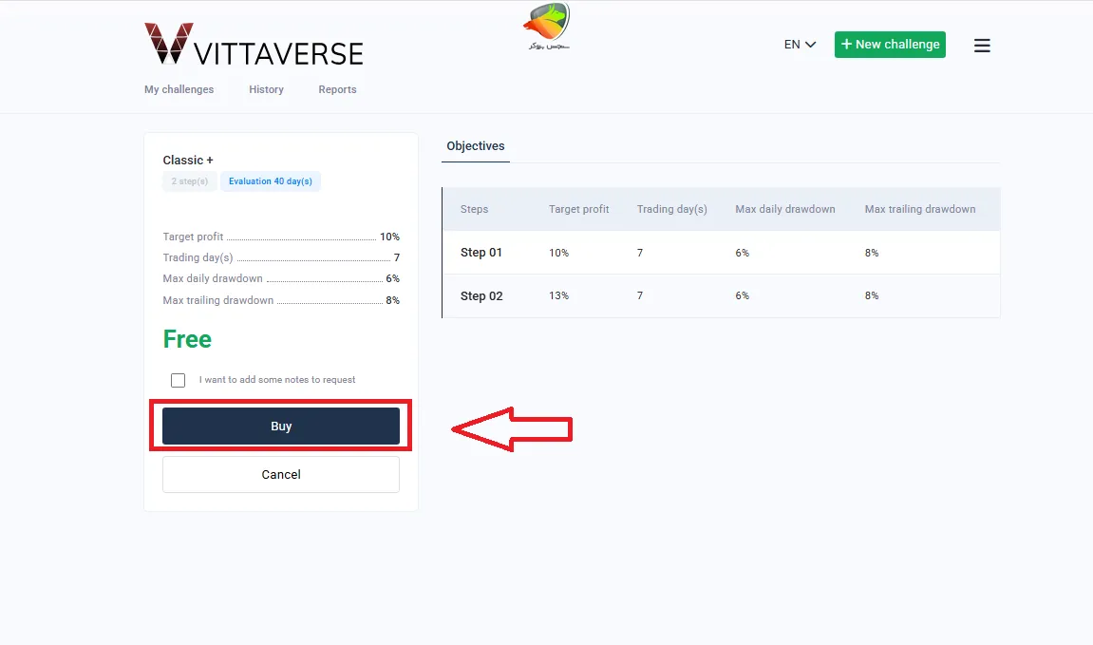1093x645 pixels.
Task: Open the My challenges page
Action: pyautogui.click(x=179, y=89)
